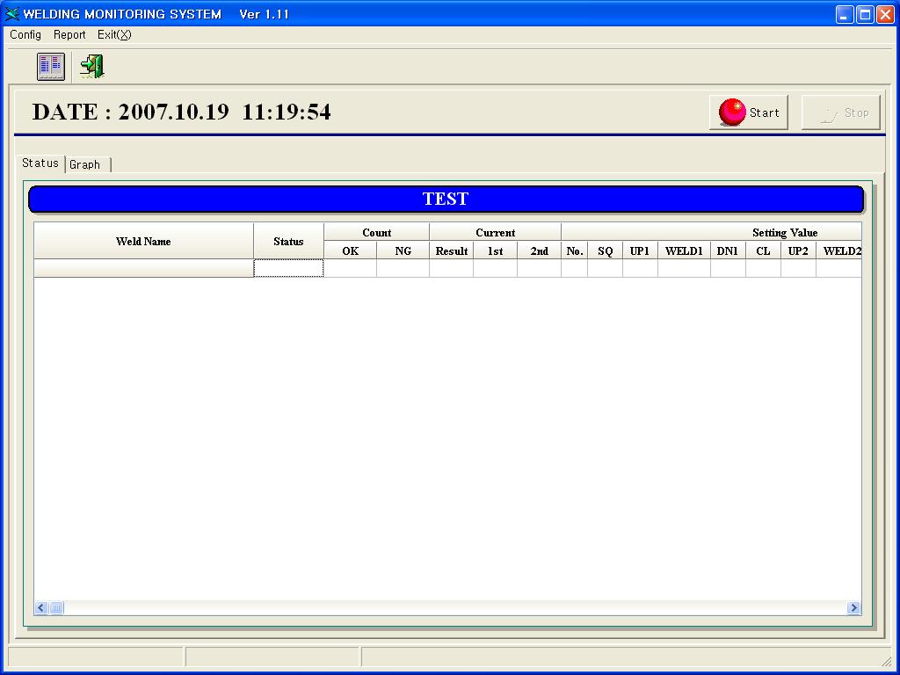Choose Exit(X) from the menu bar
This screenshot has height=675, width=900.
[x=114, y=35]
